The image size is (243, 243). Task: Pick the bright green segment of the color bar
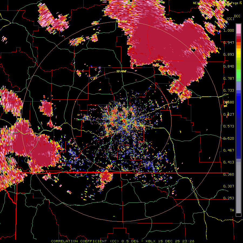tap(238, 74)
